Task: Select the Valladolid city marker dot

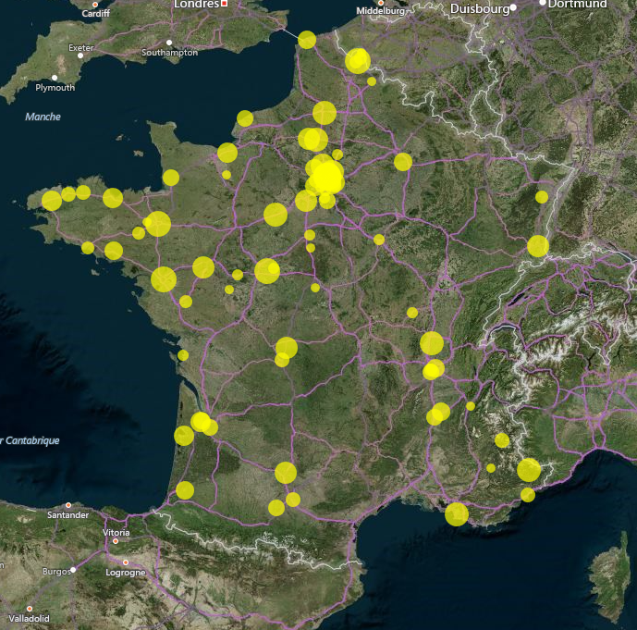Action: (x=30, y=609)
